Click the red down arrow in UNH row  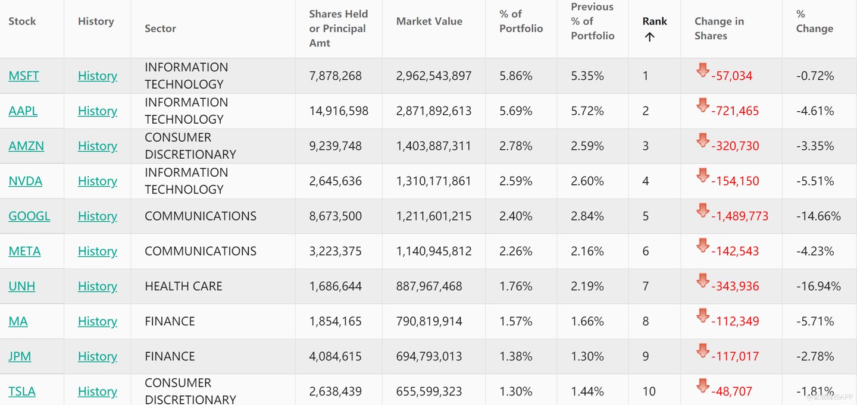(703, 282)
